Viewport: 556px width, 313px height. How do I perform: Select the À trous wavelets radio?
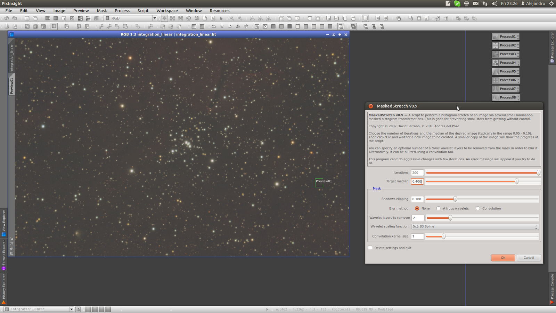[439, 208]
